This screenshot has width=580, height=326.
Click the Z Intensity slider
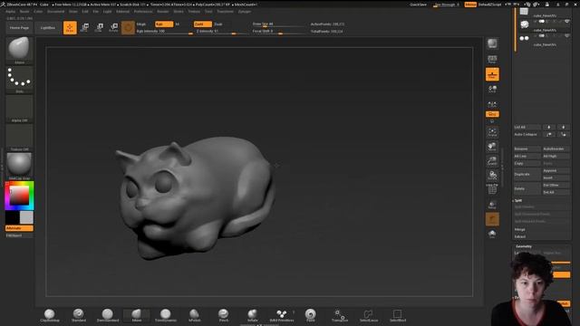tap(221, 32)
